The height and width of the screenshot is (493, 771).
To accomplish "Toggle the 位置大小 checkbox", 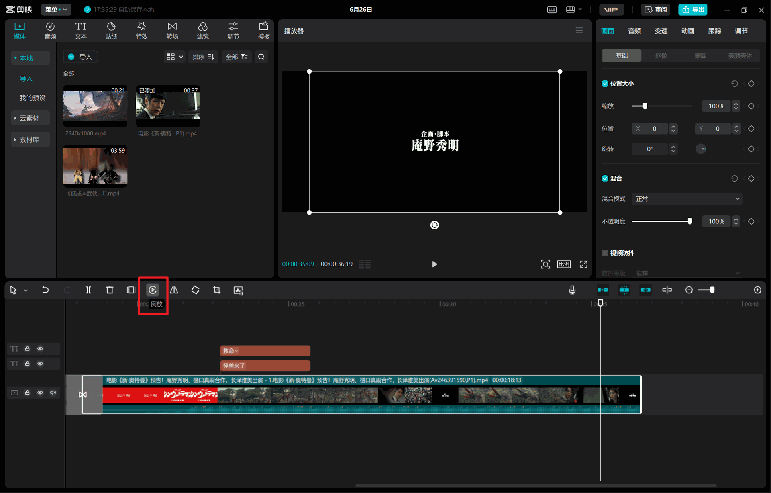I will tap(605, 84).
